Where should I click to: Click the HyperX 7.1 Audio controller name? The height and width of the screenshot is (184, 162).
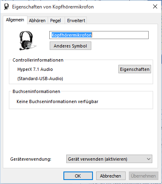click(35, 69)
